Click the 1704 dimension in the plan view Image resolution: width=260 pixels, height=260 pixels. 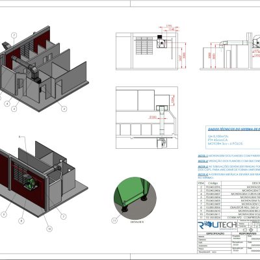point(173,99)
